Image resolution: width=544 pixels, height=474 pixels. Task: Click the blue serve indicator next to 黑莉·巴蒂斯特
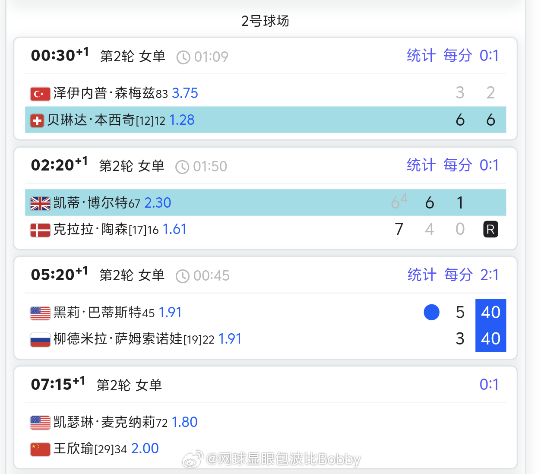(x=431, y=312)
